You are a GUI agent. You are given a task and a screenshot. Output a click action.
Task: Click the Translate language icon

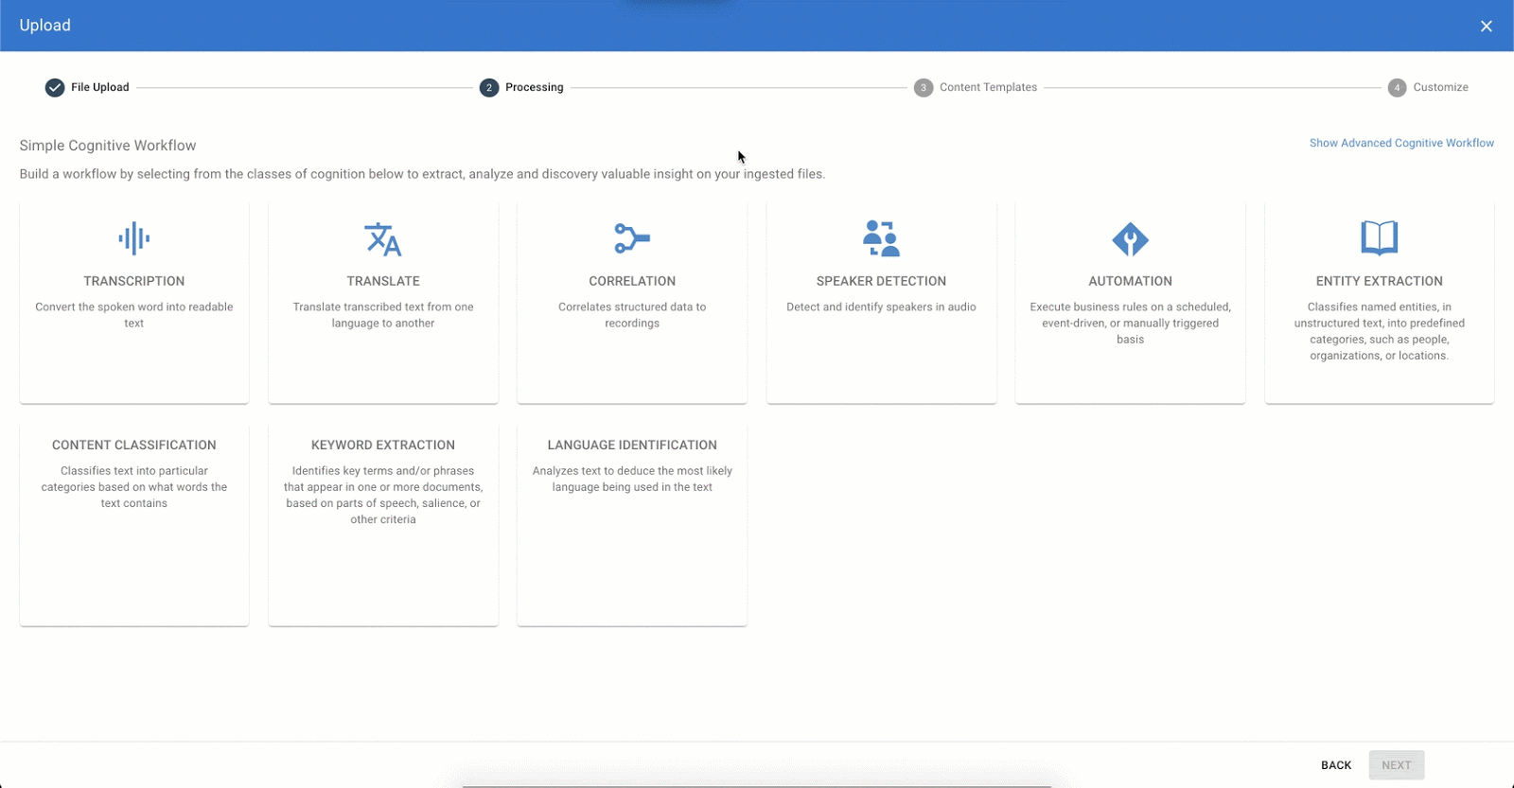click(383, 239)
